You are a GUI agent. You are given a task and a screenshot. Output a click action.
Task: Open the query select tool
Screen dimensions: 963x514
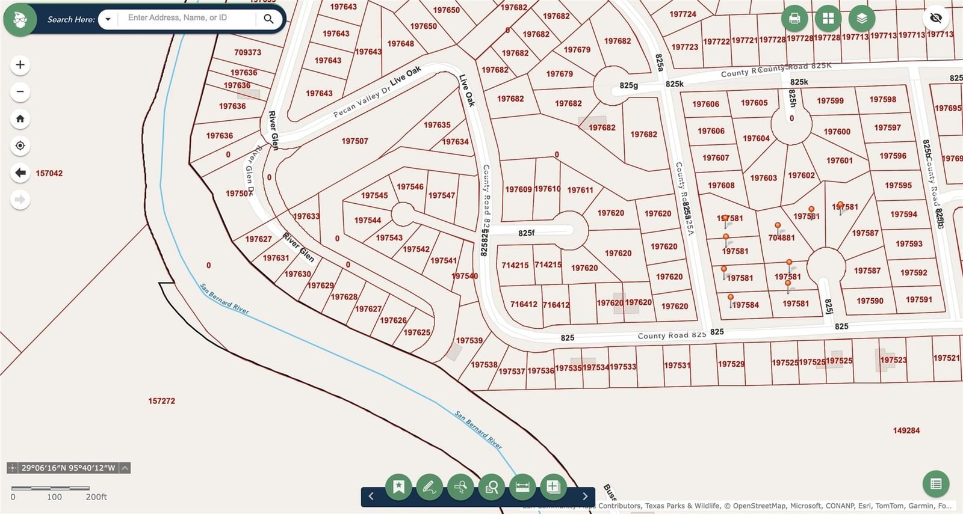[x=460, y=487]
